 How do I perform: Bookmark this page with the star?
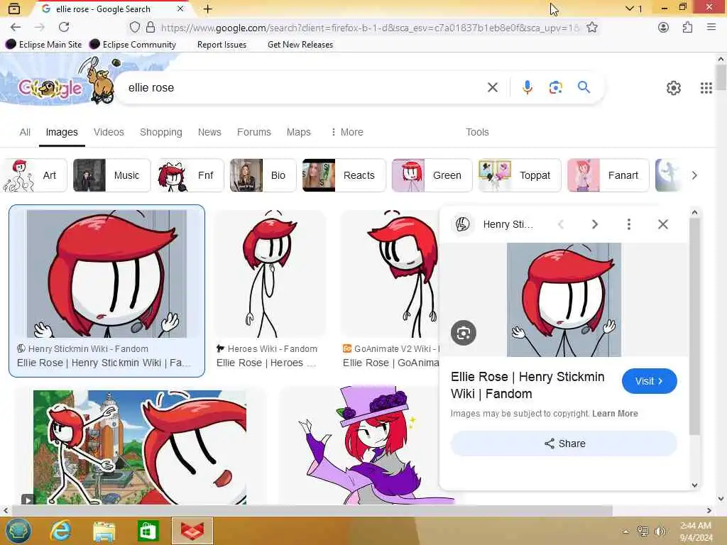(591, 28)
